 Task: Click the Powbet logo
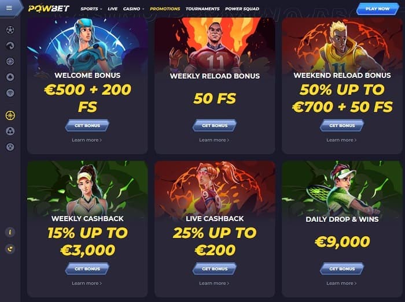(x=49, y=9)
